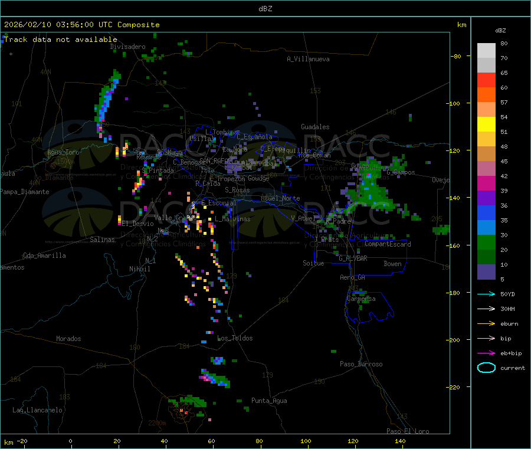Click the 'Guadales' place label
This screenshot has height=449, width=531.
tap(315, 127)
